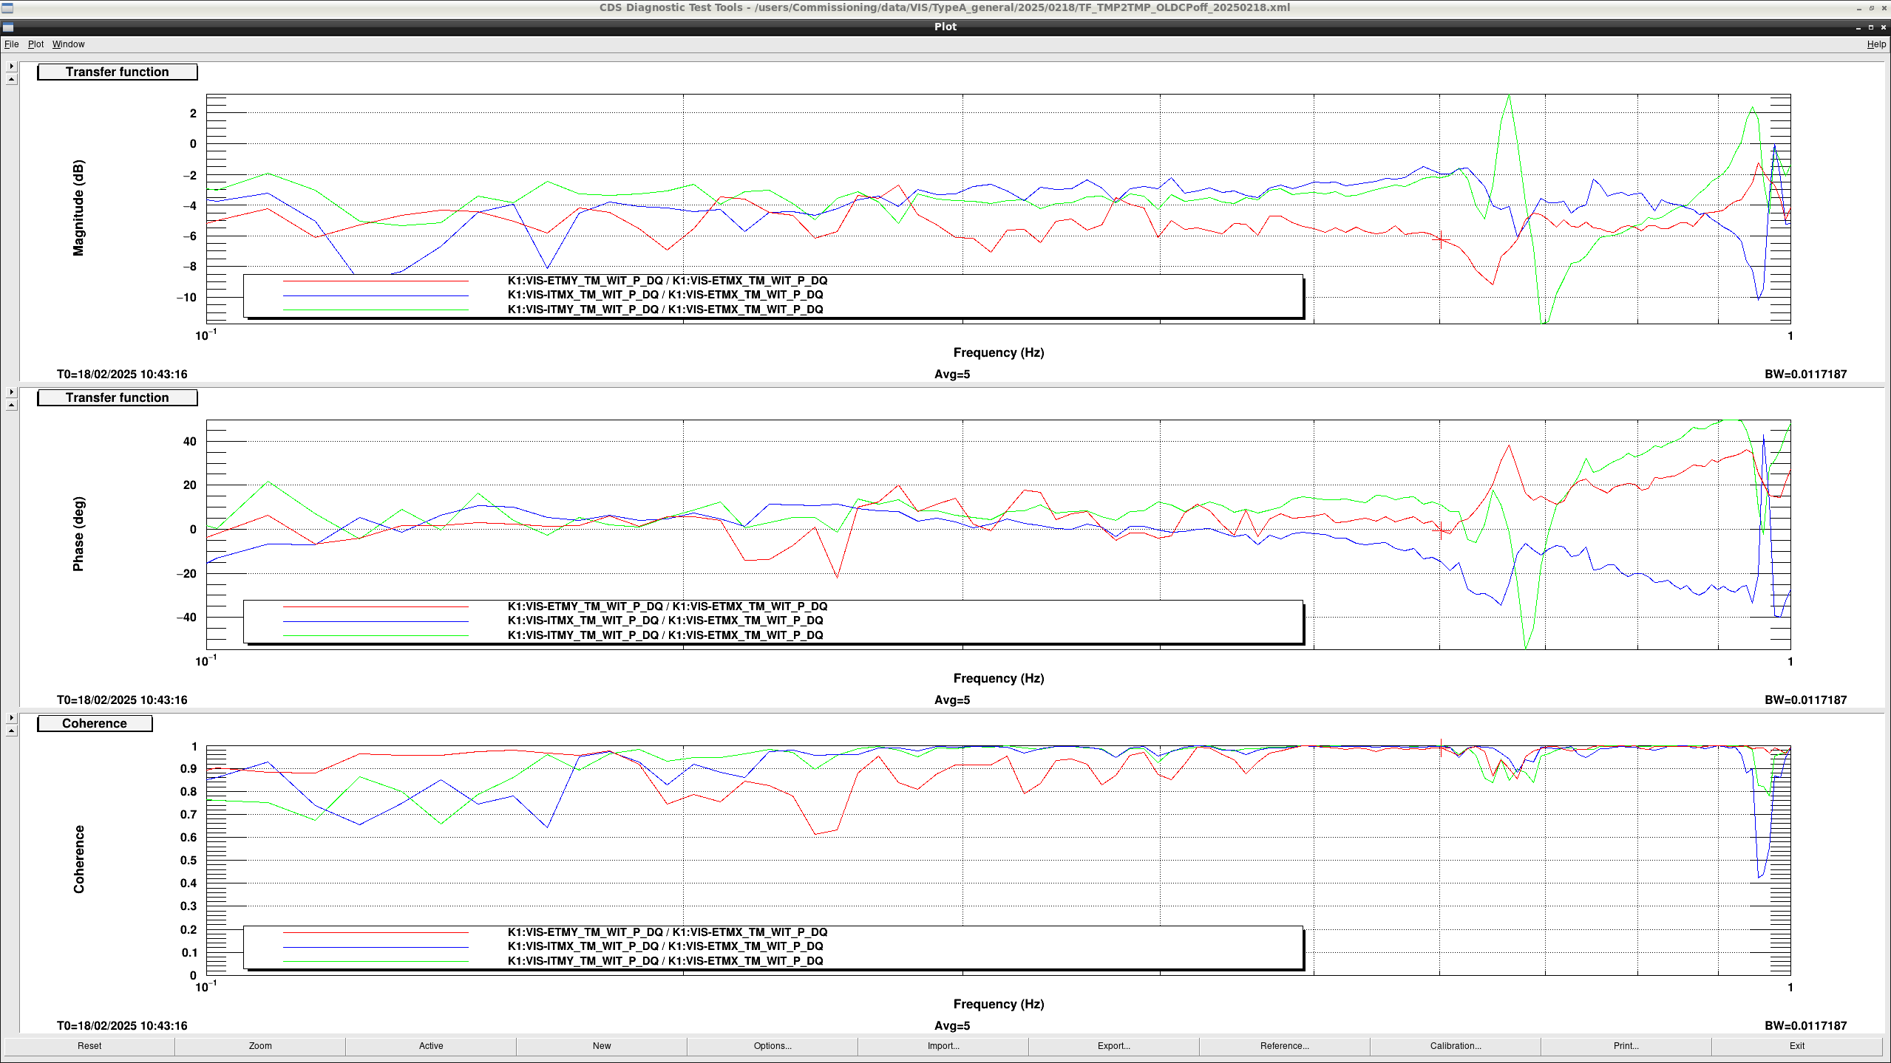Click Frequency (Hz) label under magnitude plot
This screenshot has width=1891, height=1063.
point(999,352)
